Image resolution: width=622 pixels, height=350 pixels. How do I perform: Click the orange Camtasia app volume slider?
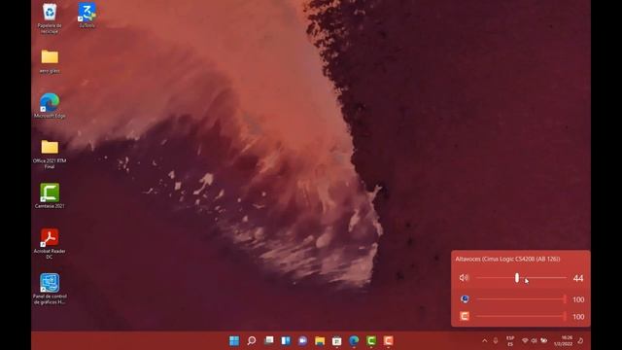521,316
